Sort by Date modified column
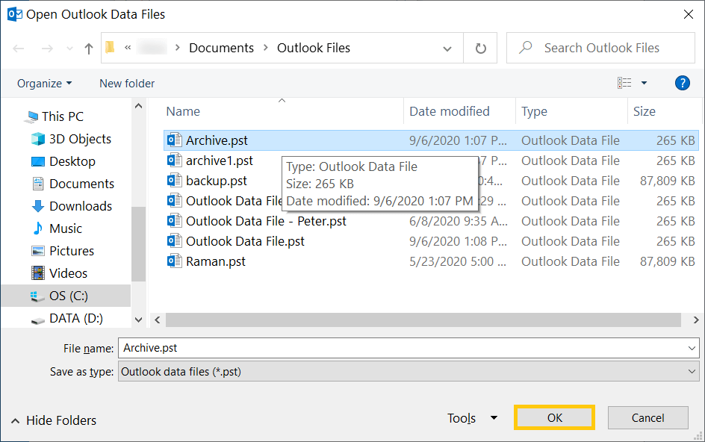This screenshot has height=442, width=705. click(449, 111)
